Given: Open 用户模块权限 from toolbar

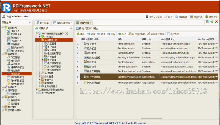Looking at the screenshot, I should 137,34.
